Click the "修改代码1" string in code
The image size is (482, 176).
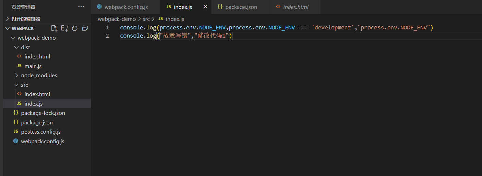[212, 36]
